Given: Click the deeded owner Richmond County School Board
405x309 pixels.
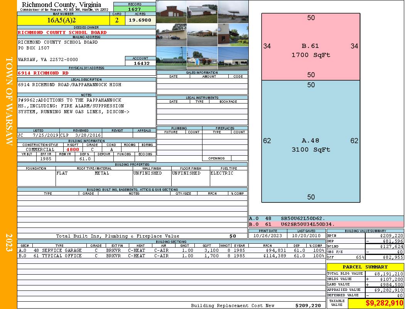Looking at the screenshot, I should (x=86, y=32).
